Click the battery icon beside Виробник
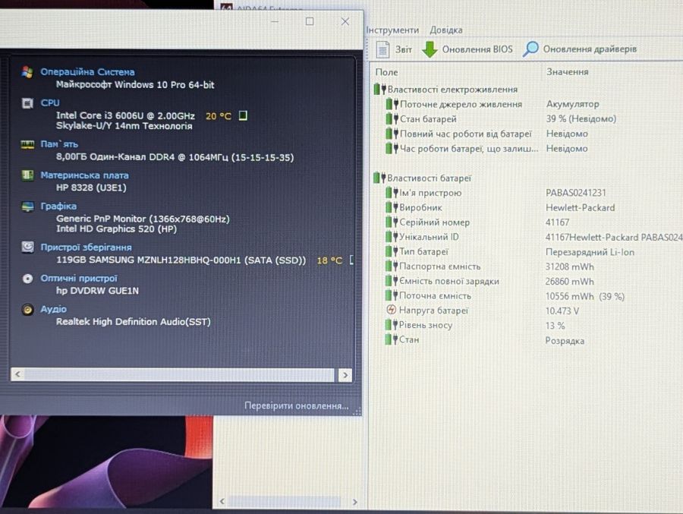The height and width of the screenshot is (514, 683). point(392,207)
